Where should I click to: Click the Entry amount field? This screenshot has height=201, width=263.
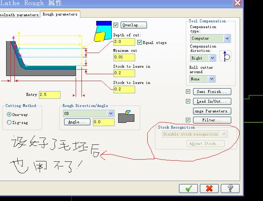pyautogui.click(x=50, y=95)
